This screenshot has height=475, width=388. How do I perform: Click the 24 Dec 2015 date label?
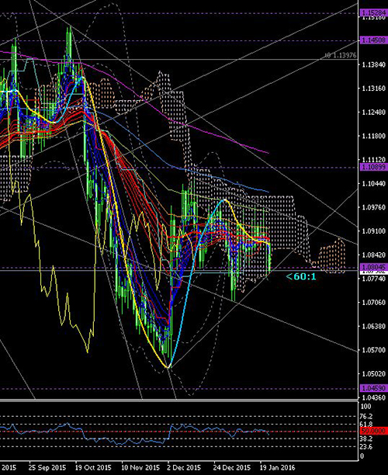click(x=232, y=467)
